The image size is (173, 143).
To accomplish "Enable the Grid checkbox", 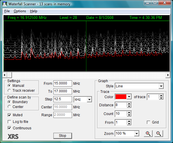I will click(x=148, y=122).
